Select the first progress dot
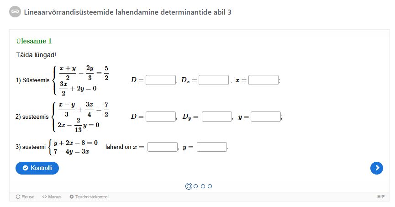Screen dimensions: 395x207 coord(189,186)
